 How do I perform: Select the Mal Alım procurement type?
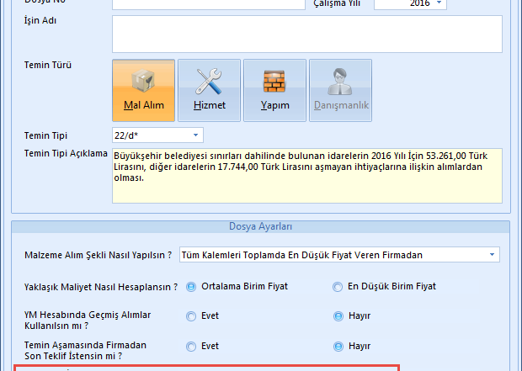pos(143,90)
